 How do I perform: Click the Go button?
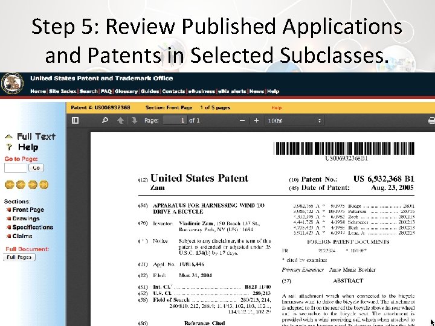36,168
